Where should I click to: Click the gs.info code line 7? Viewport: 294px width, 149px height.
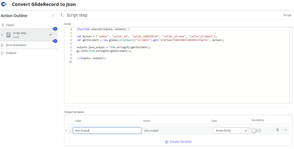tap(104, 51)
